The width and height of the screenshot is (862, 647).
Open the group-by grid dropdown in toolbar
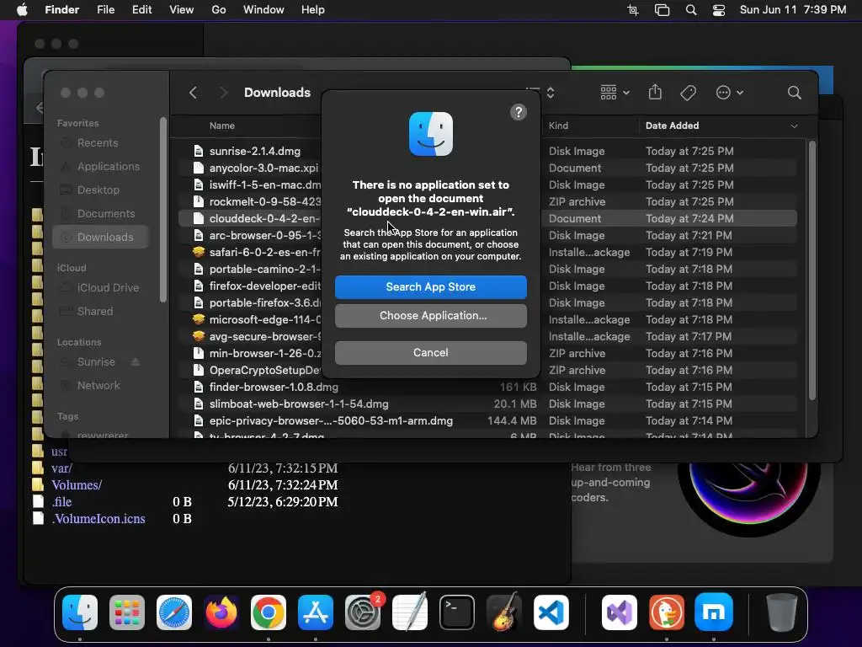coord(615,93)
